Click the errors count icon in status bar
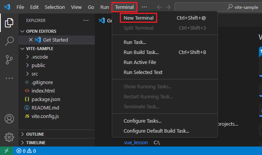Viewport: 262px width, 155px height. [19, 151]
